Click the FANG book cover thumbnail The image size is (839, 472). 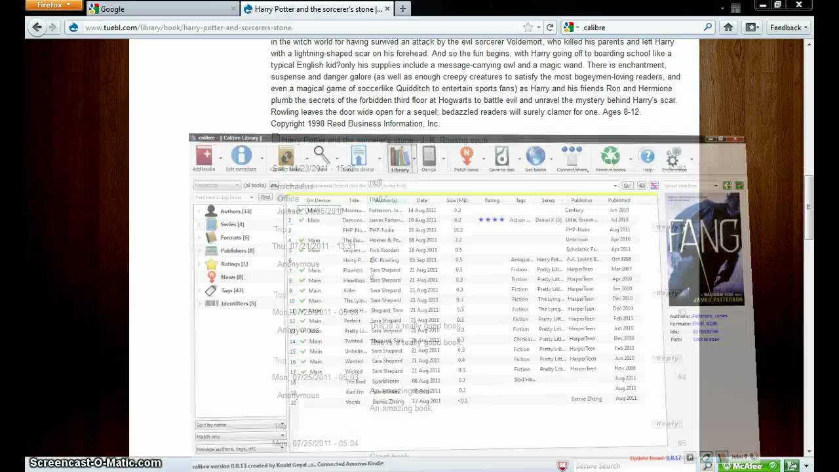(x=705, y=250)
